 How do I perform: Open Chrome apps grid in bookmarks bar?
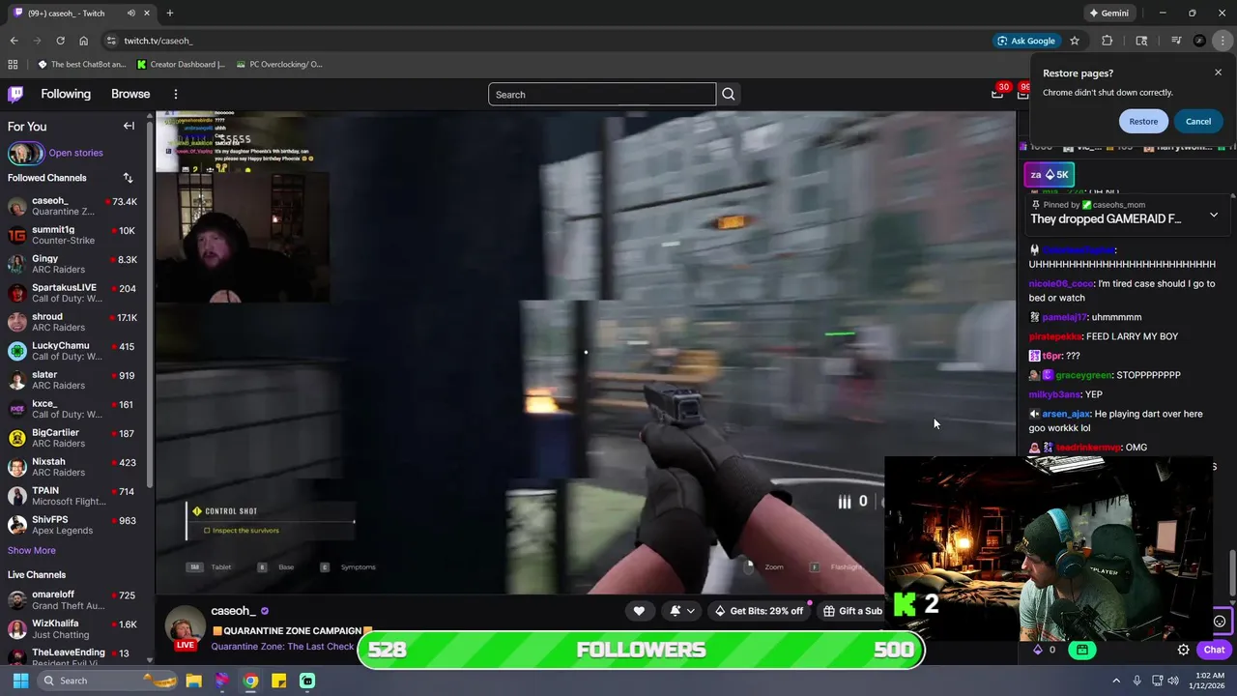pos(13,65)
